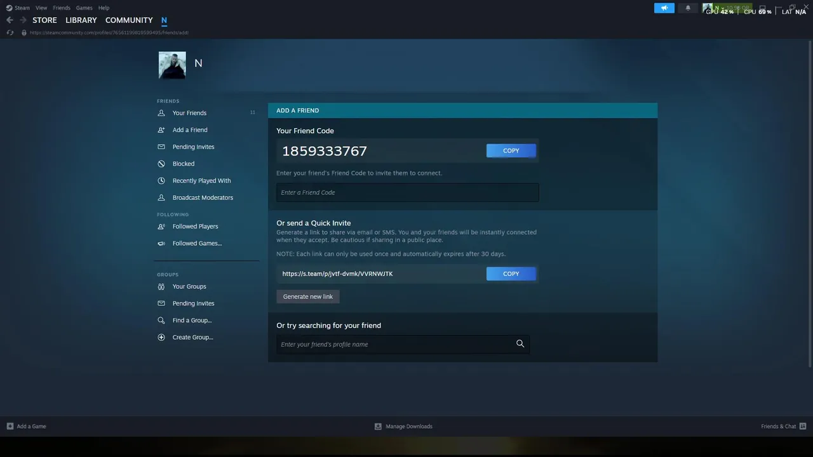Open Pending Invites under Groups
This screenshot has height=457, width=813.
(193, 303)
